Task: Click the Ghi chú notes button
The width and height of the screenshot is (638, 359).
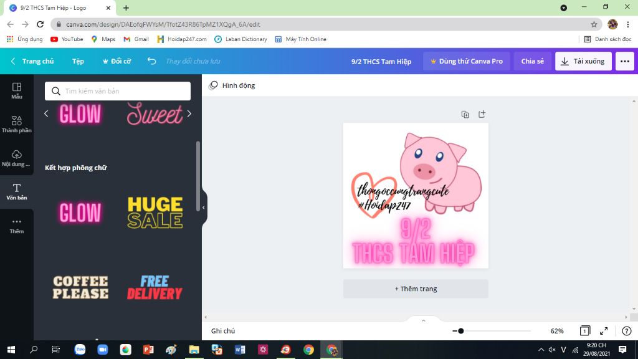Action: click(x=223, y=331)
